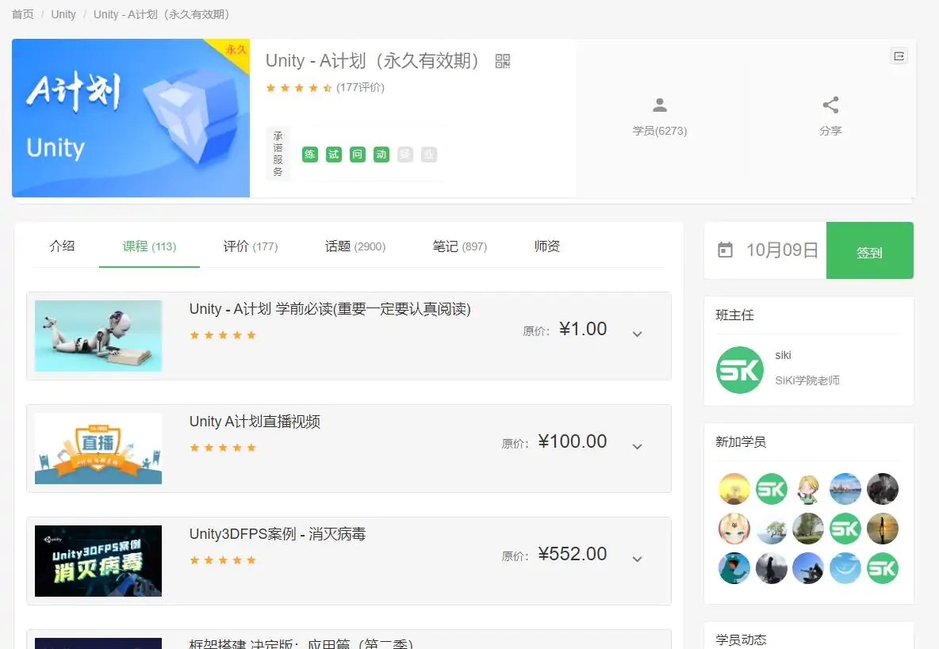Switch to the 笔记 (897) tab
Screen dimensions: 939x649
460,246
